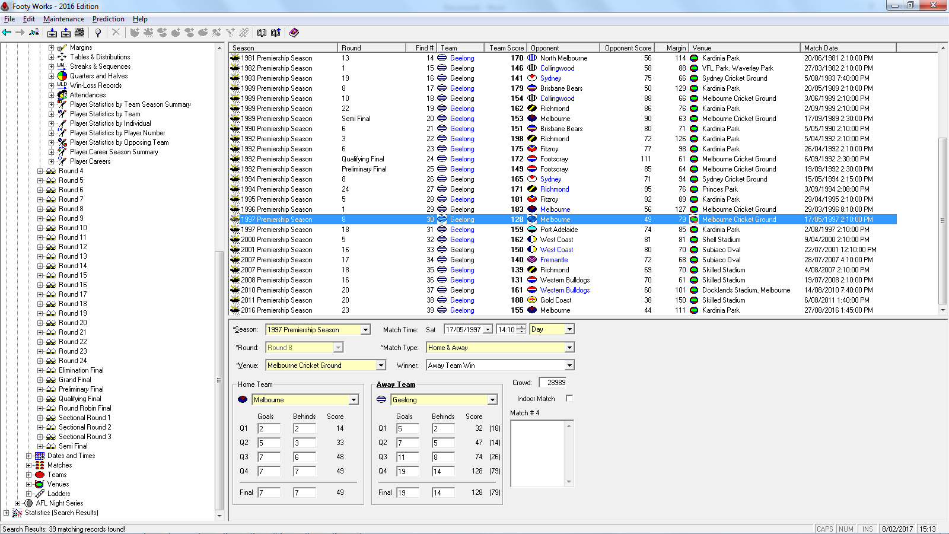949x534 pixels.
Task: Click the Margins tree icon
Action: pos(62,47)
